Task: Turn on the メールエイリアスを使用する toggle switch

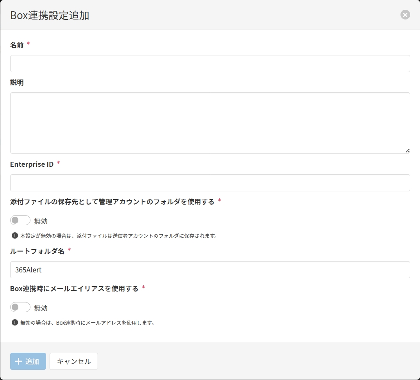Action: click(x=20, y=308)
